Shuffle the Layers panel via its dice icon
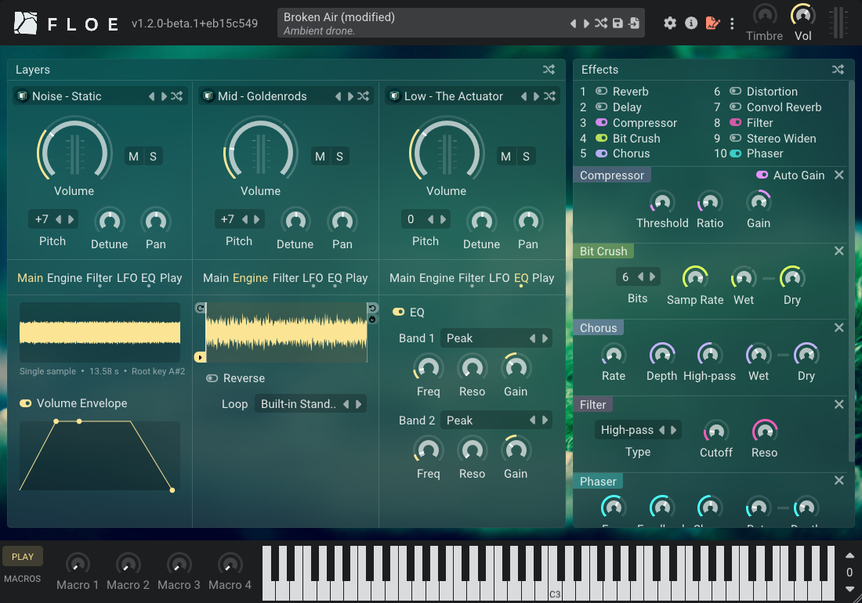This screenshot has width=862, height=603. coord(549,69)
